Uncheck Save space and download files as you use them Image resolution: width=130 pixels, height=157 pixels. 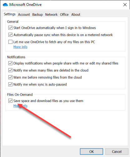(10, 101)
